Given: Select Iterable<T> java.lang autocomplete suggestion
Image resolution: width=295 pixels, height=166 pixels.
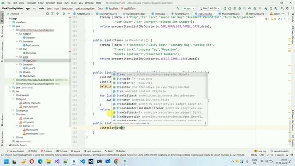Looking at the screenshot, I should pyautogui.click(x=159, y=78).
